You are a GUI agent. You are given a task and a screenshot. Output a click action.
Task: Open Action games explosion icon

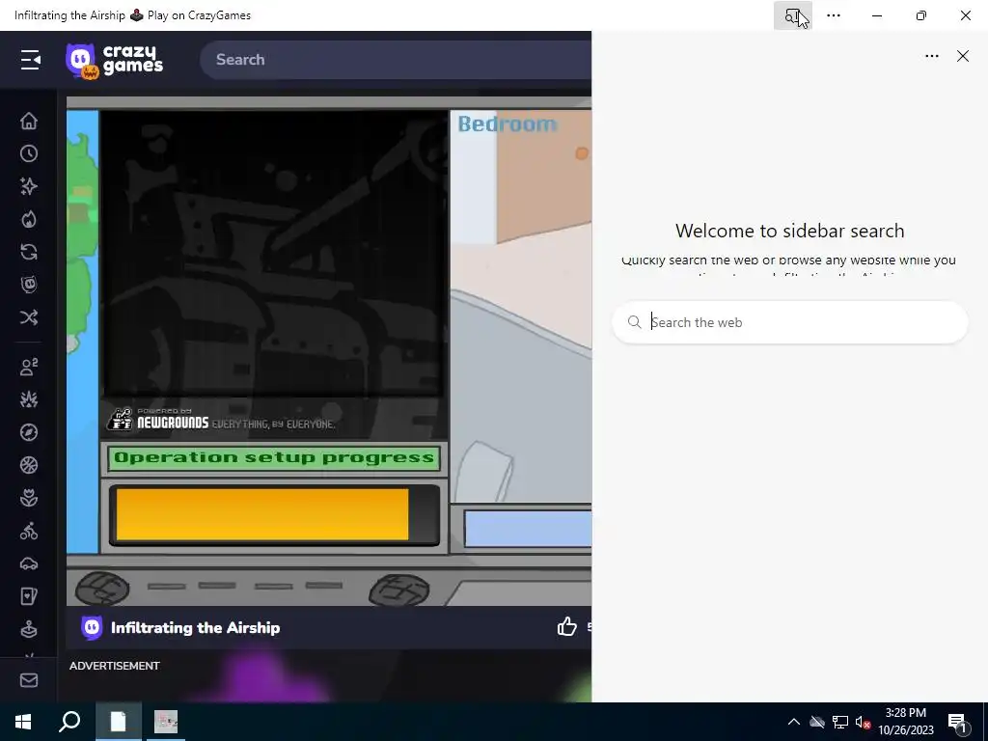28,399
